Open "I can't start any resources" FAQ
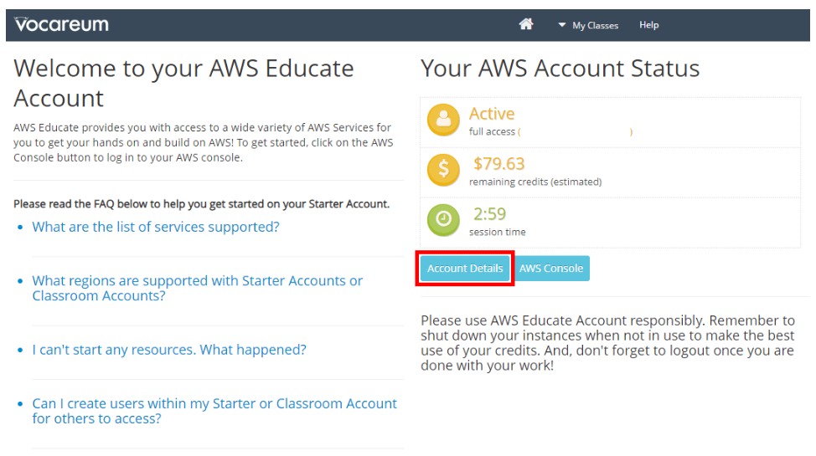 (x=169, y=350)
